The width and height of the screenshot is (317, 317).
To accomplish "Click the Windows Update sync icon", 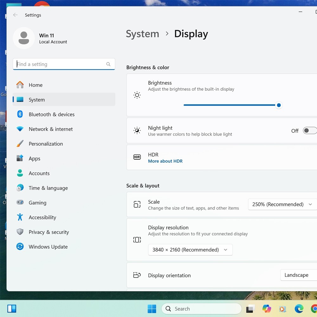I will tap(20, 247).
